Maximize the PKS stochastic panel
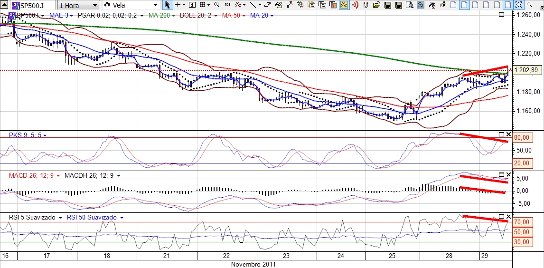The width and height of the screenshot is (544, 268). point(501,134)
